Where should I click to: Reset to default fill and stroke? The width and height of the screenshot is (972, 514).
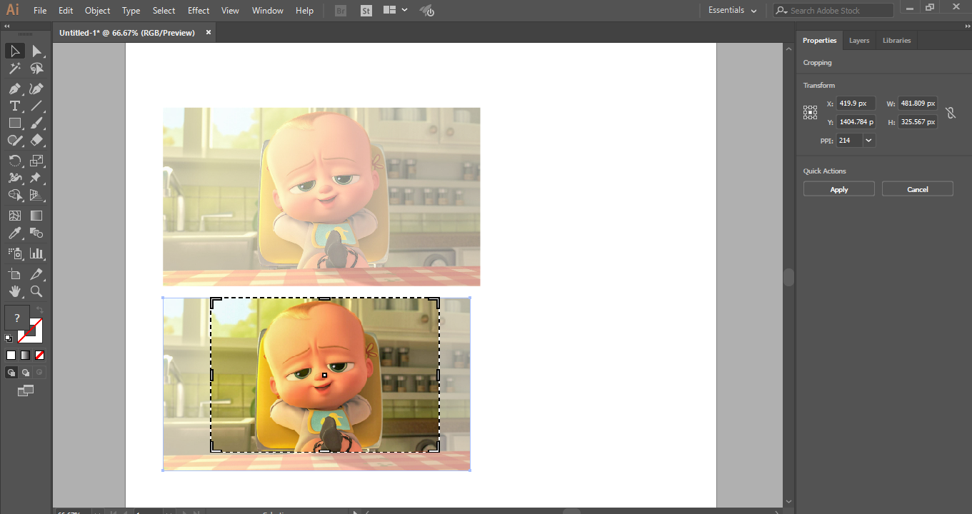click(x=9, y=338)
